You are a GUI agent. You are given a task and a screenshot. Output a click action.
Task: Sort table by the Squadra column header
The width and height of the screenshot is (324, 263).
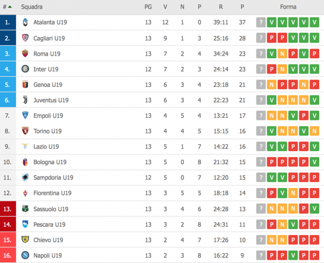coord(32,7)
